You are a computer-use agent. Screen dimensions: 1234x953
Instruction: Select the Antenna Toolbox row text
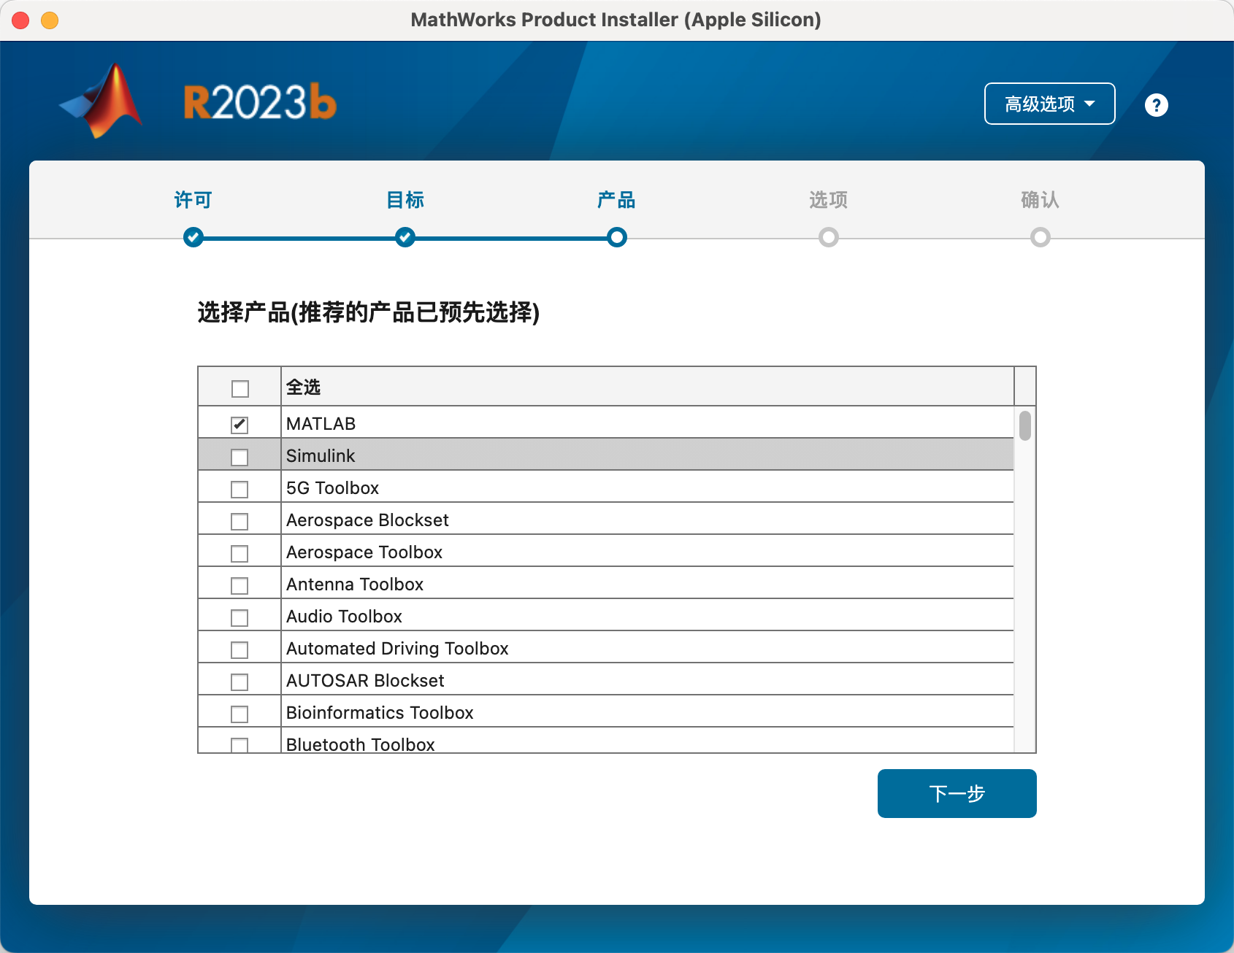pos(355,584)
